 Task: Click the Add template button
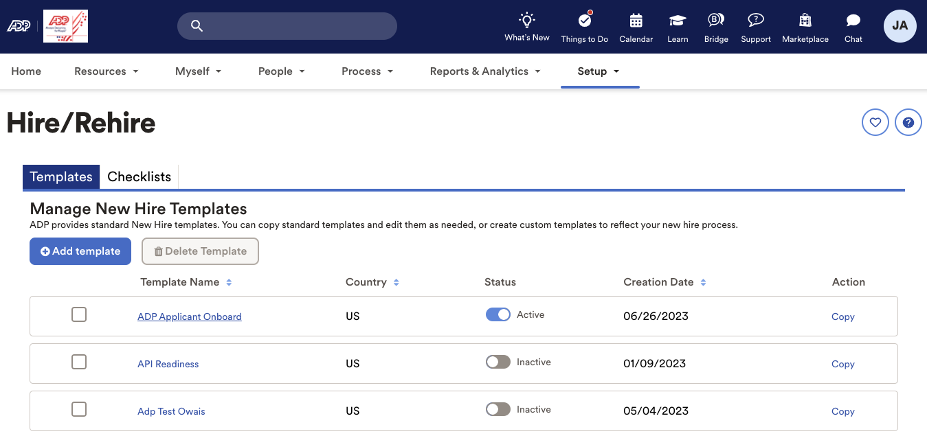coord(80,251)
